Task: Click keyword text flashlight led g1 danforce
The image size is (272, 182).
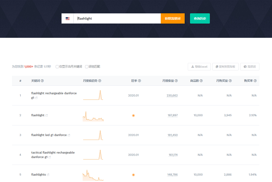Action: 49,135
